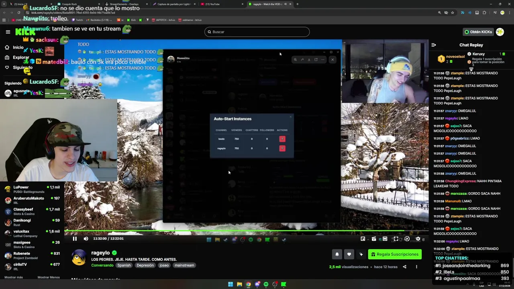Screen dimensions: 514x289
Task: Pause the VOD playback
Action: coord(75,238)
